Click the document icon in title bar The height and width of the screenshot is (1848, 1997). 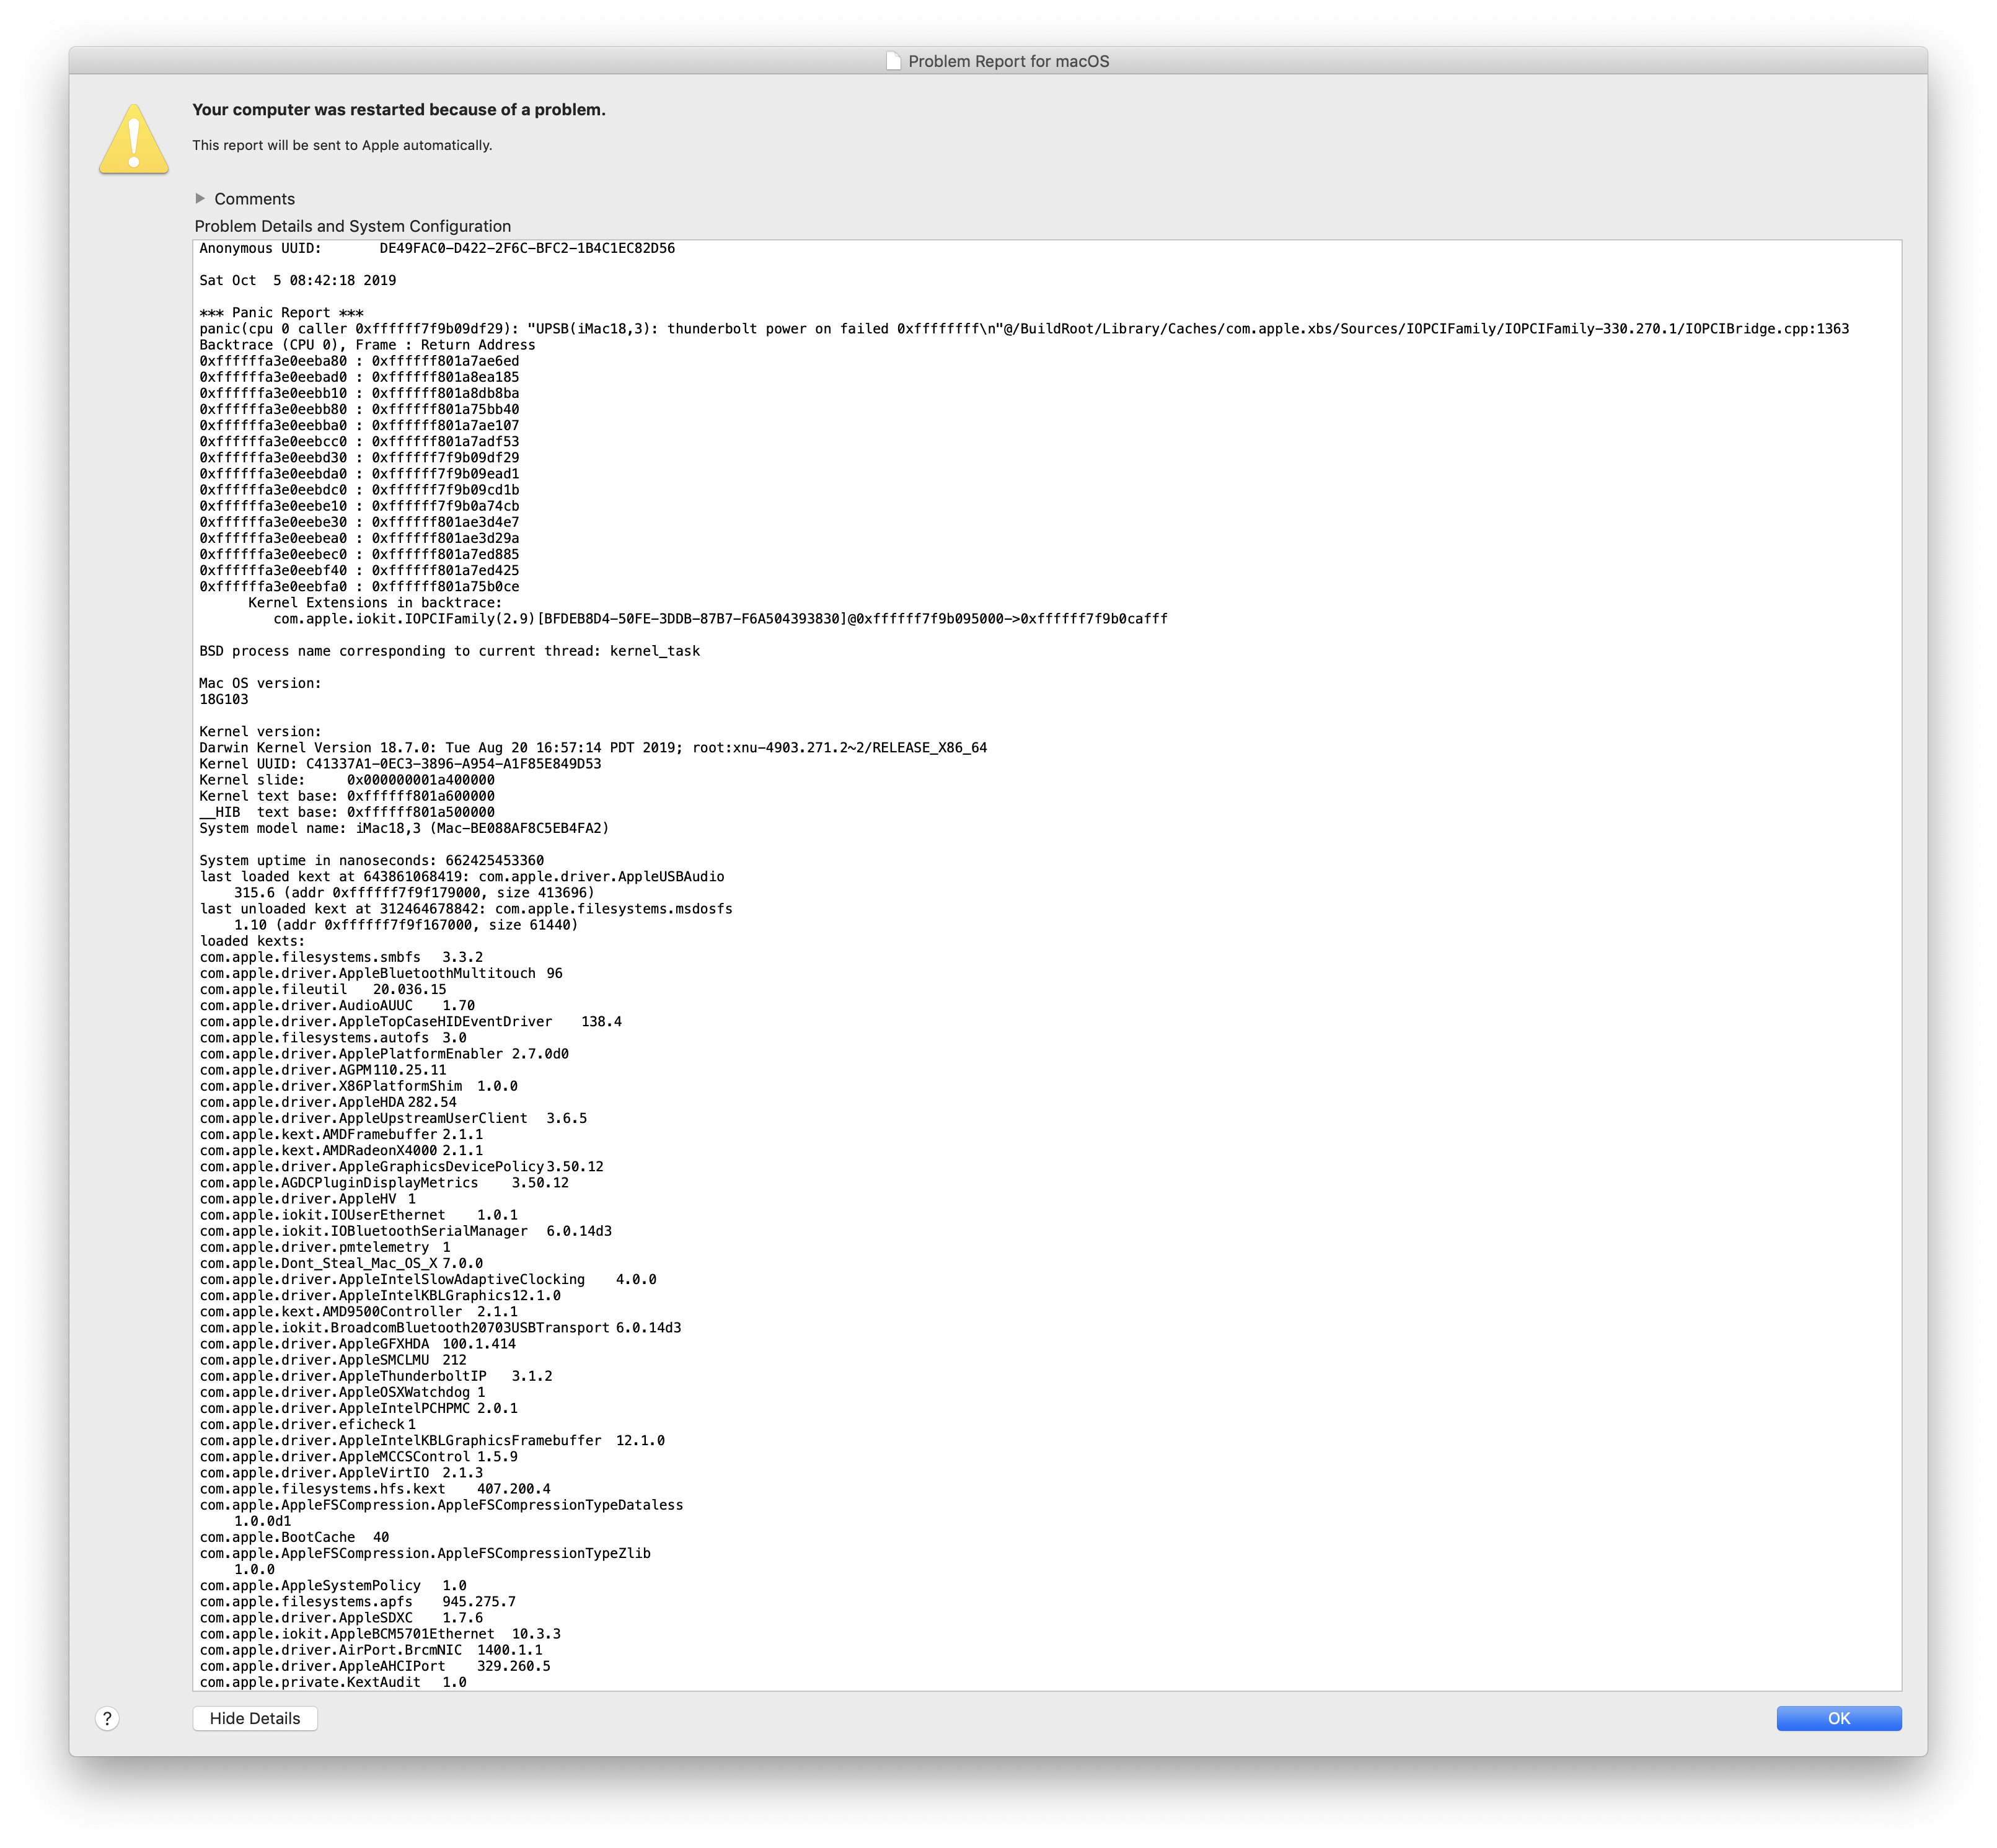pyautogui.click(x=893, y=61)
